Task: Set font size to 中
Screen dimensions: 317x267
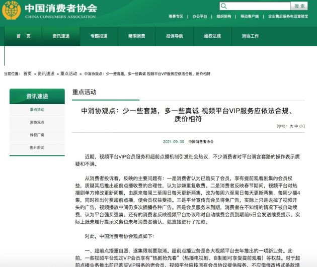Action: [x=296, y=126]
